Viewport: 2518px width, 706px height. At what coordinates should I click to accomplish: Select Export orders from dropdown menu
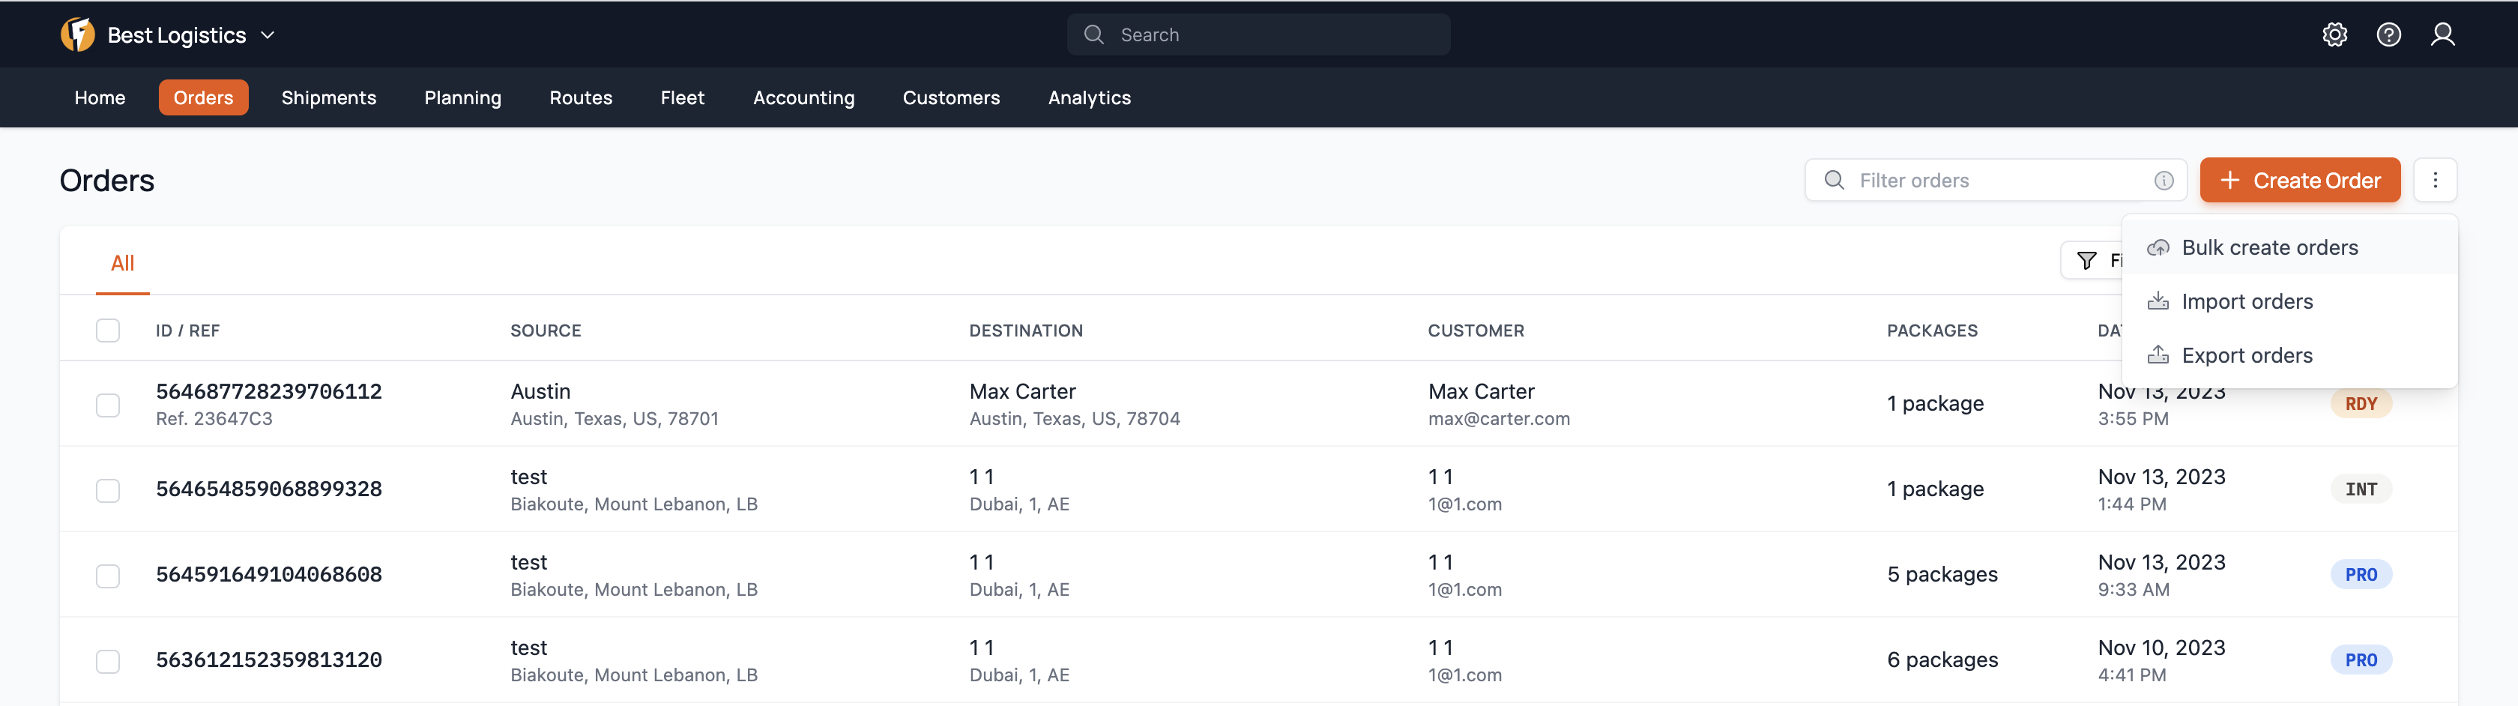point(2246,356)
